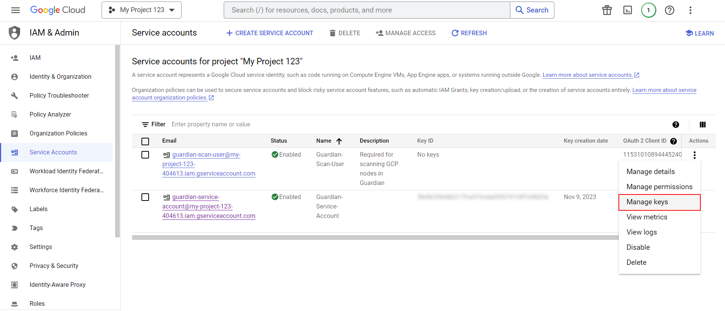Click the sidebar vertical scrollbar
Screen dimensions: 725x311
118,141
